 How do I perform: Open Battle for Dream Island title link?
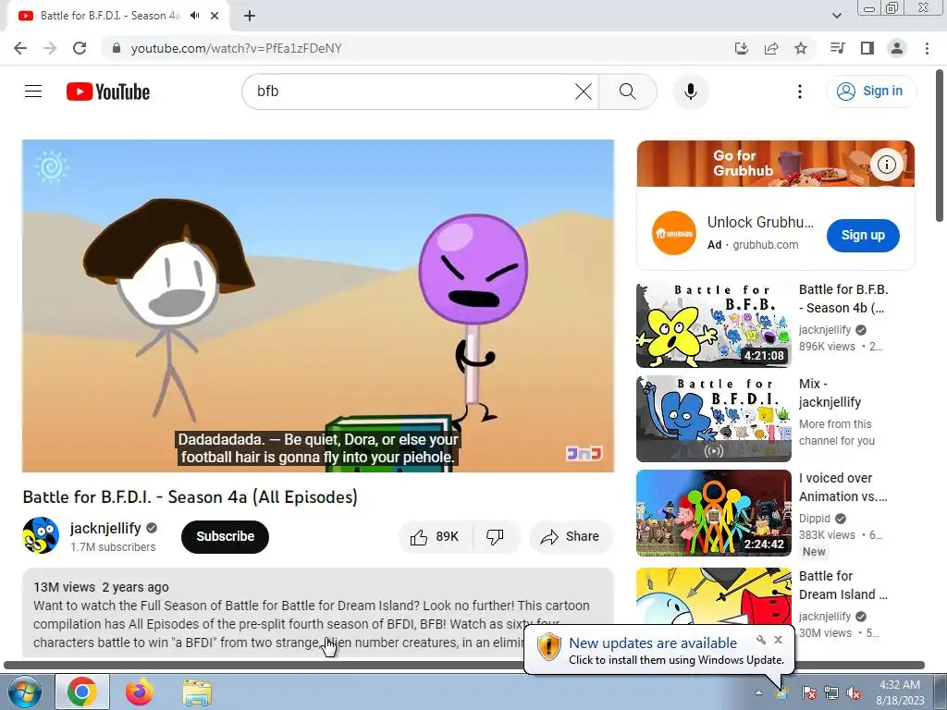[x=843, y=585]
